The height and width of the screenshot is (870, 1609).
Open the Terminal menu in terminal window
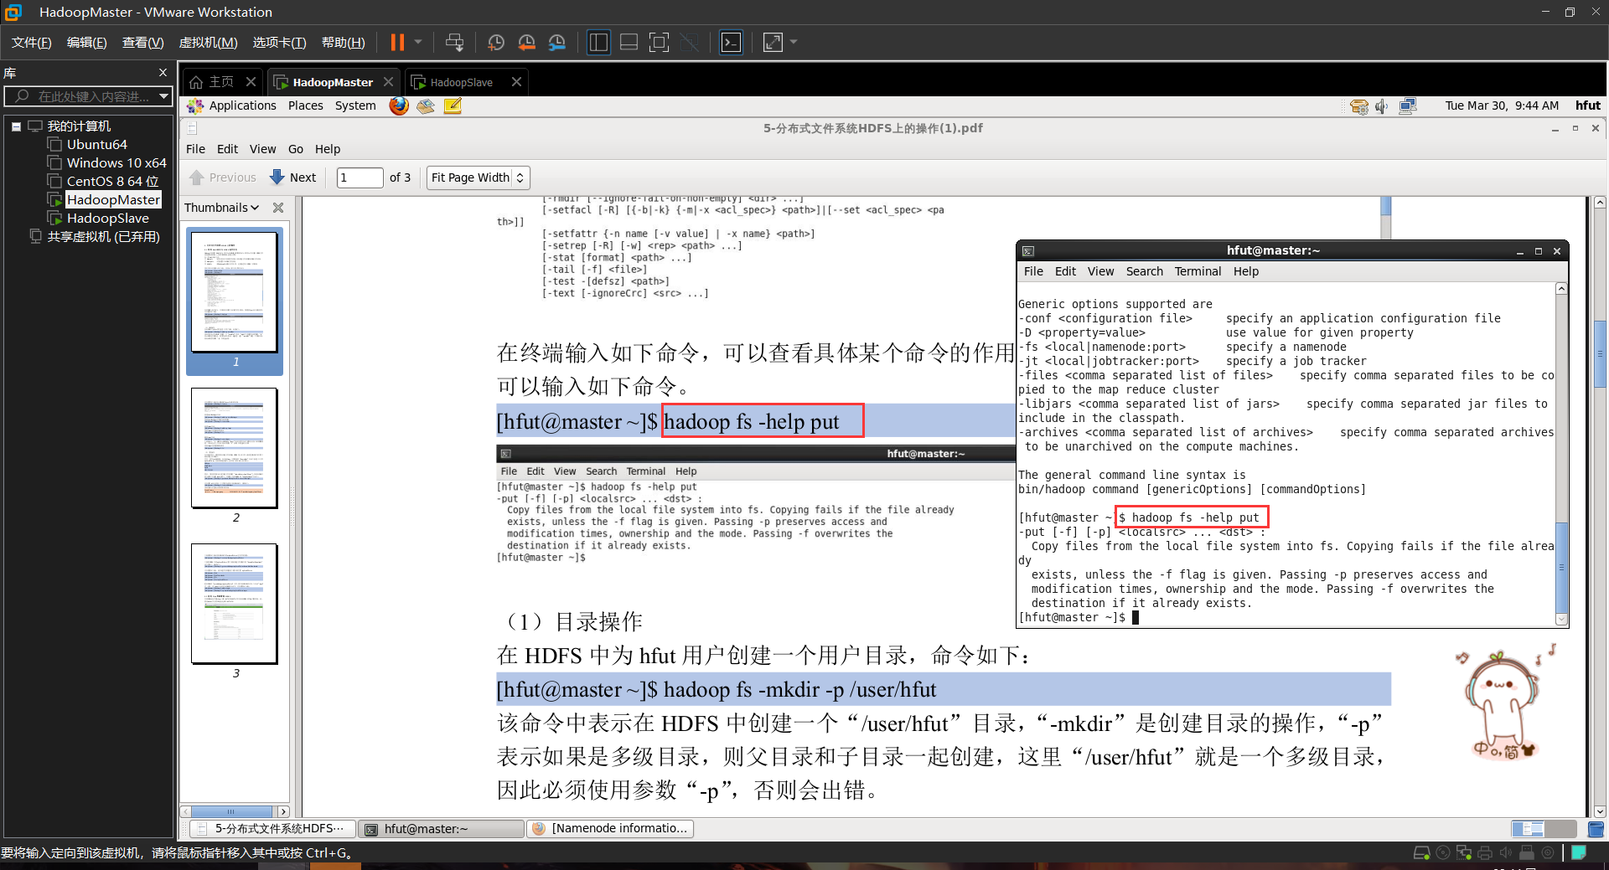pos(1198,271)
